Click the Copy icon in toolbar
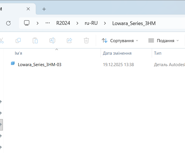The width and height of the screenshot is (185, 153). pyautogui.click(x=18, y=40)
